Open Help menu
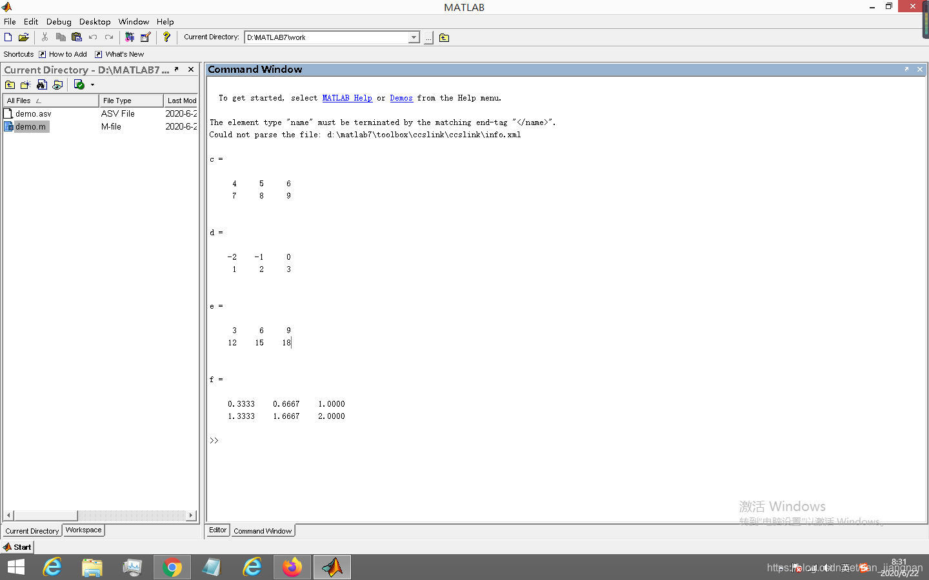This screenshot has width=929, height=580. (x=165, y=21)
